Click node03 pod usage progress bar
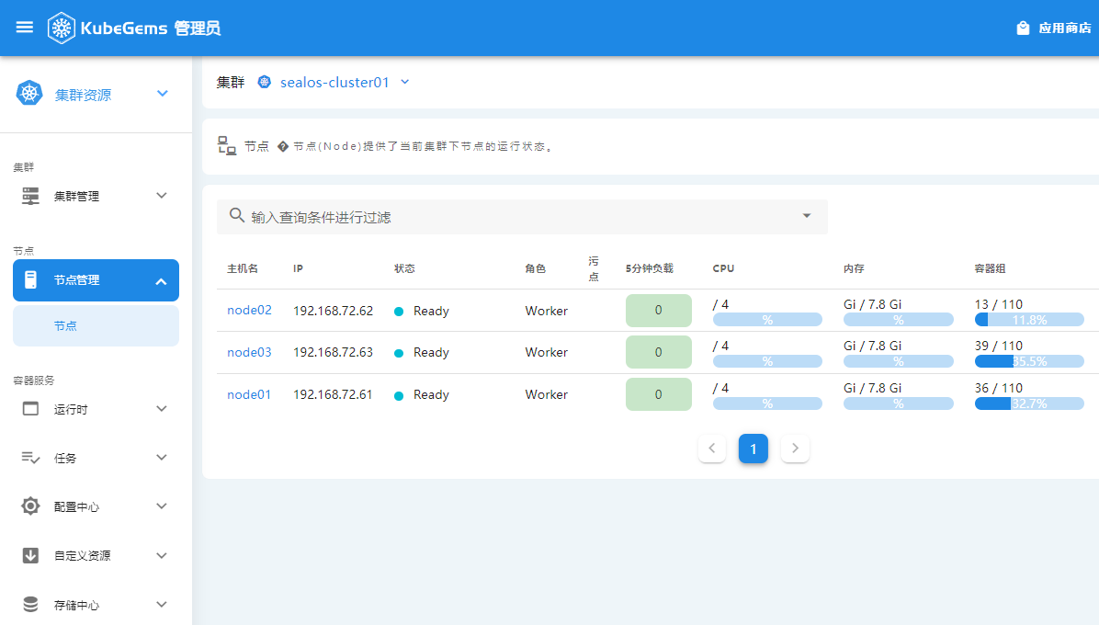The width and height of the screenshot is (1099, 625). (x=1029, y=361)
